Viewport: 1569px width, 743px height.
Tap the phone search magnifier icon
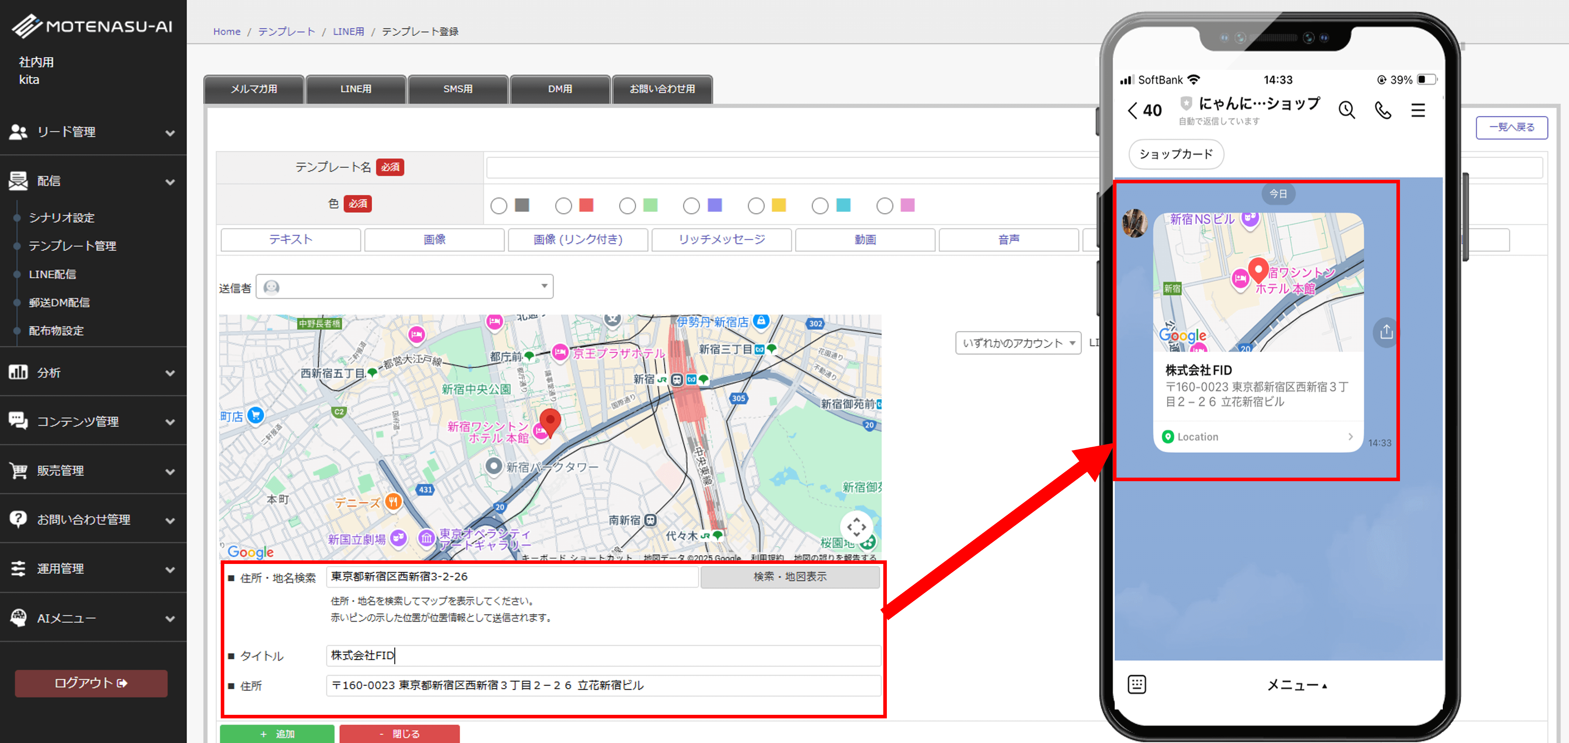coord(1346,110)
